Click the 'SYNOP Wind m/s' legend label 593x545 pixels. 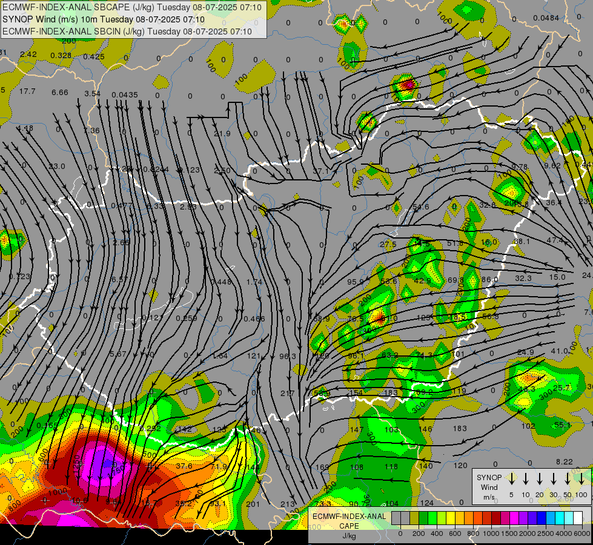(x=489, y=487)
